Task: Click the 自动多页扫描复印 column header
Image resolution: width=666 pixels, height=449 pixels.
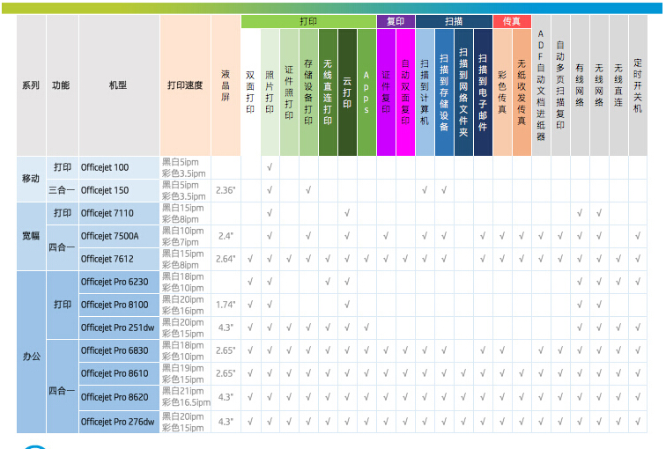Action: (560, 85)
